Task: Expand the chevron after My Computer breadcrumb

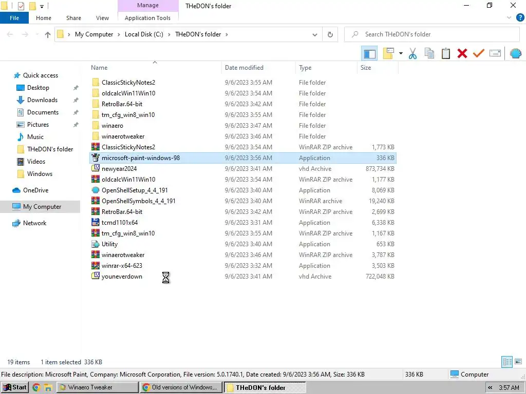Action: coord(119,34)
